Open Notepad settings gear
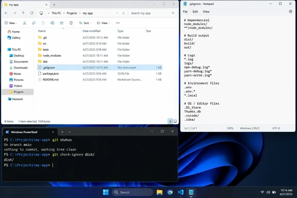Viewport: 297px width, 198px height. pyautogui.click(x=291, y=11)
